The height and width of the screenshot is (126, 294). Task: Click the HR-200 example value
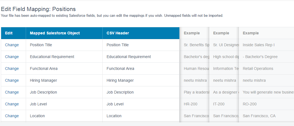pyautogui.click(x=190, y=104)
